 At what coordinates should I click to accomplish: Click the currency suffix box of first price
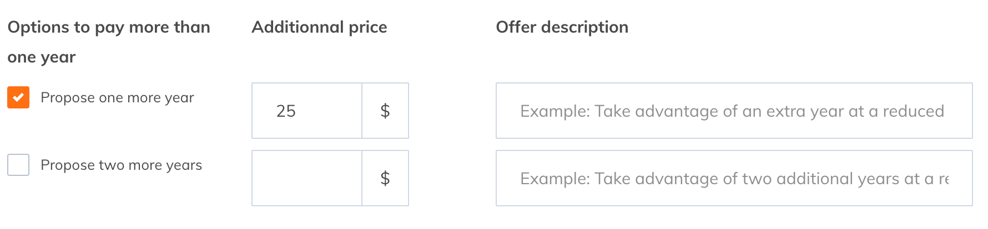click(x=385, y=111)
